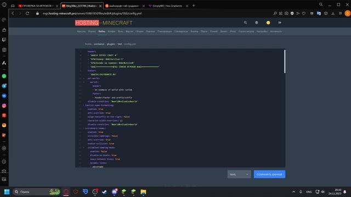This screenshot has width=351, height=197.
Task: Go to Home in the breadcrumb
Action: click(x=88, y=44)
